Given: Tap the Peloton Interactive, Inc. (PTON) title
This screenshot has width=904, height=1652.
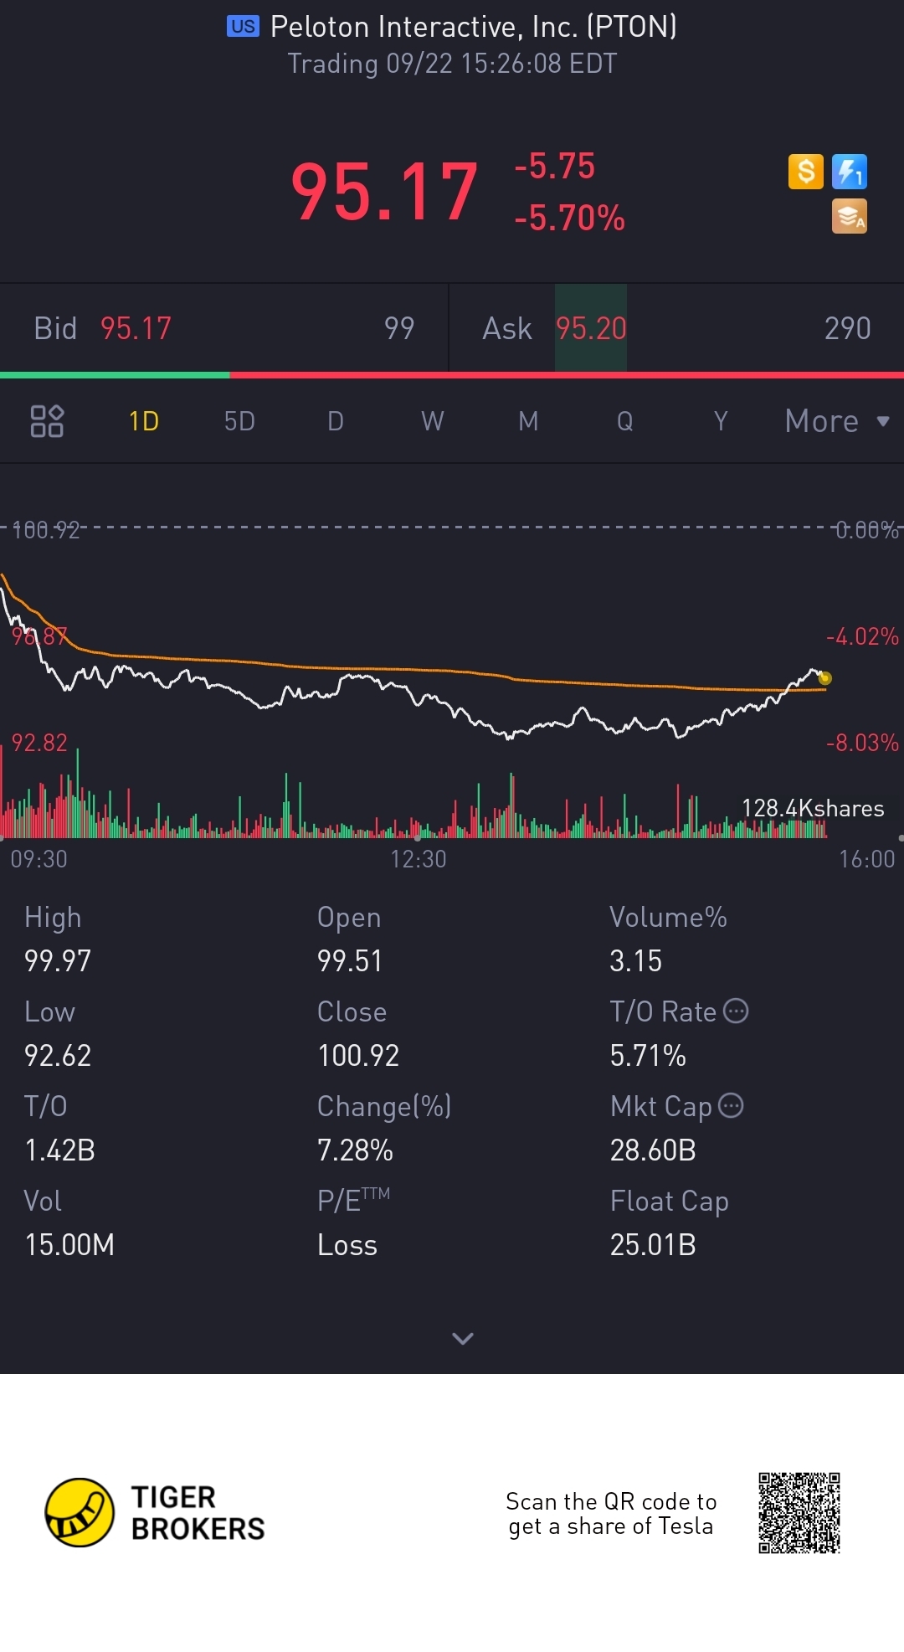Looking at the screenshot, I should point(473,27).
